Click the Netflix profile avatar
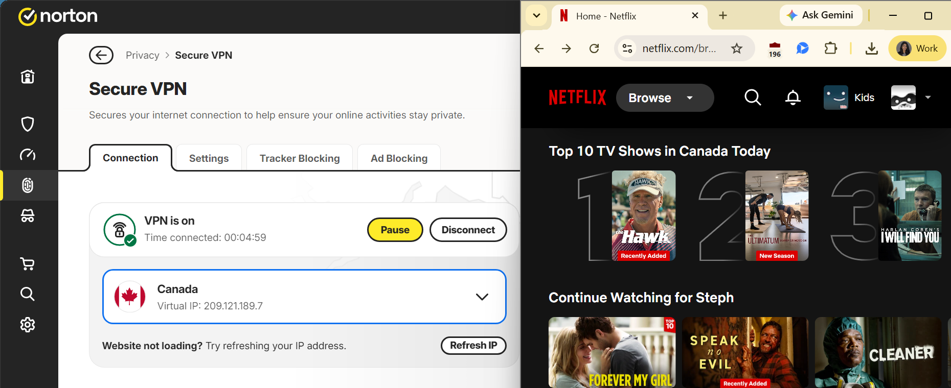Screen dimensions: 951x388 [x=903, y=98]
